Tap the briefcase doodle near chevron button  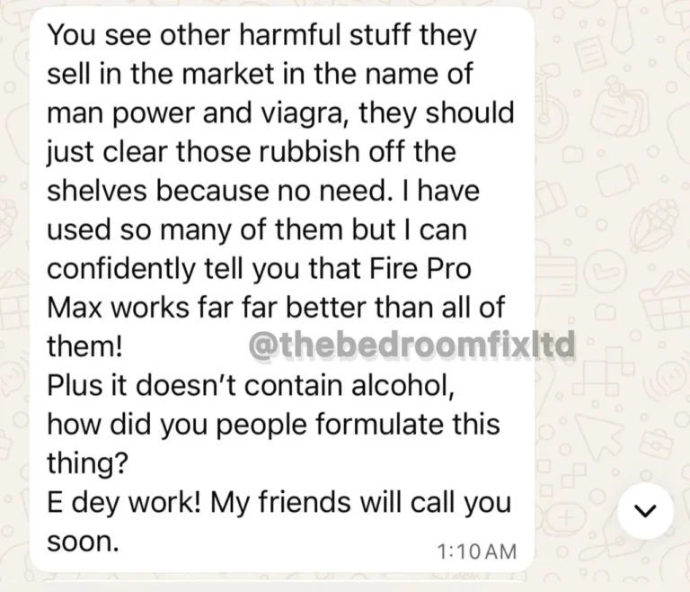(657, 442)
